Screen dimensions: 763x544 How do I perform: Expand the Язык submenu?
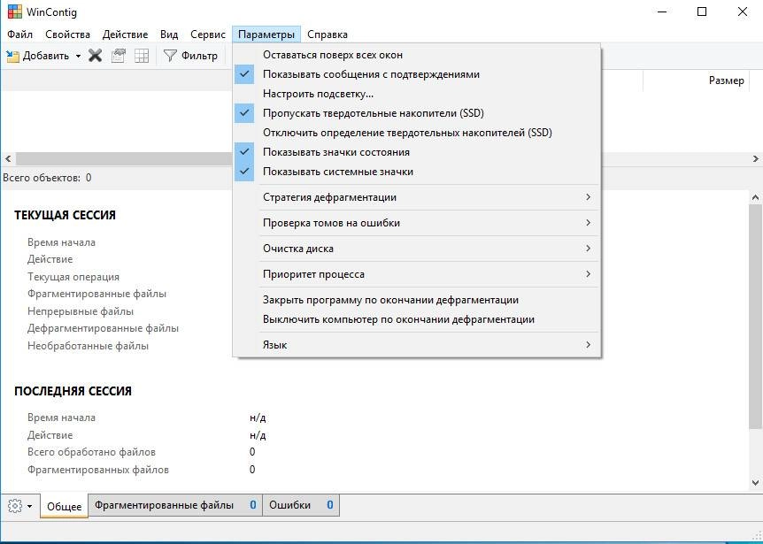pos(417,345)
